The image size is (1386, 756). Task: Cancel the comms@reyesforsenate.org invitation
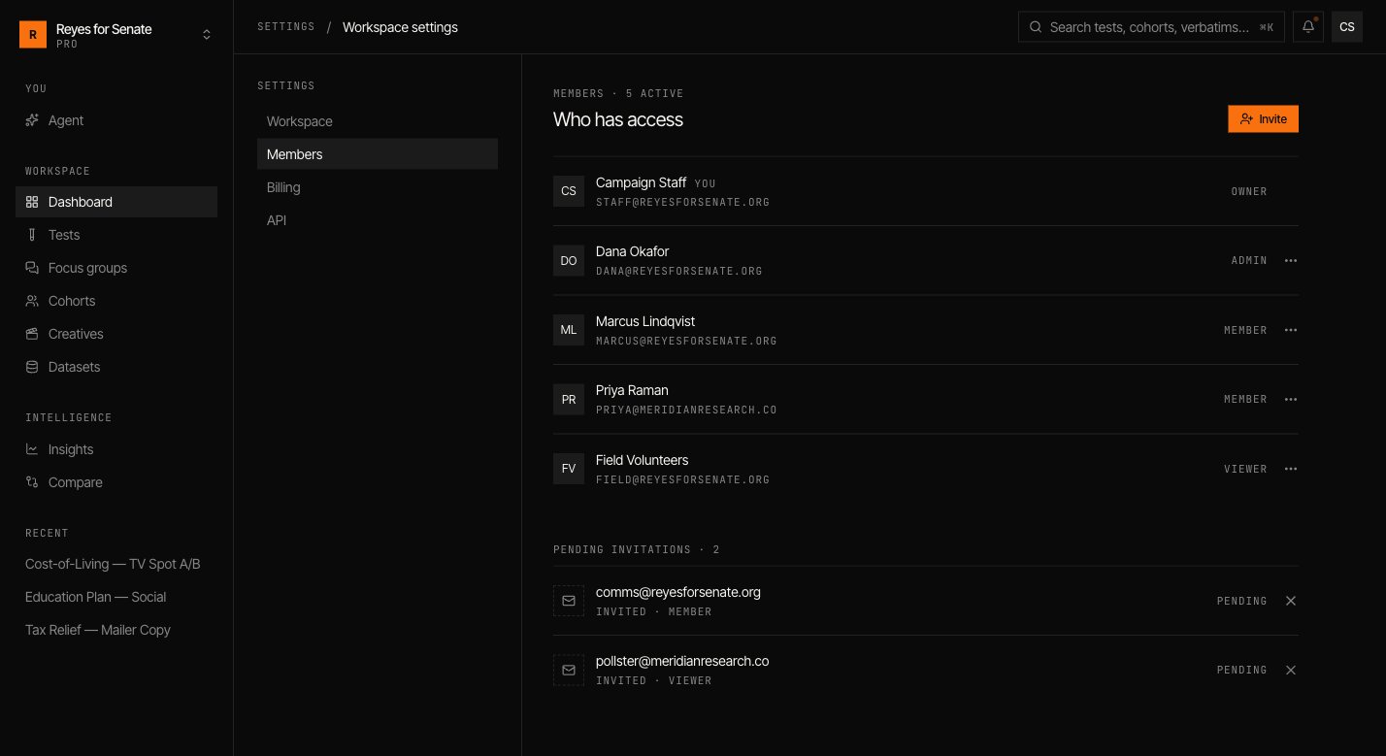coord(1291,601)
